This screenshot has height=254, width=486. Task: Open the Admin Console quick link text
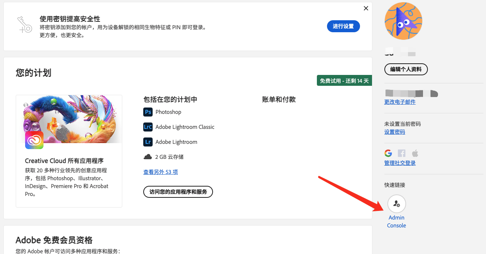[396, 221]
